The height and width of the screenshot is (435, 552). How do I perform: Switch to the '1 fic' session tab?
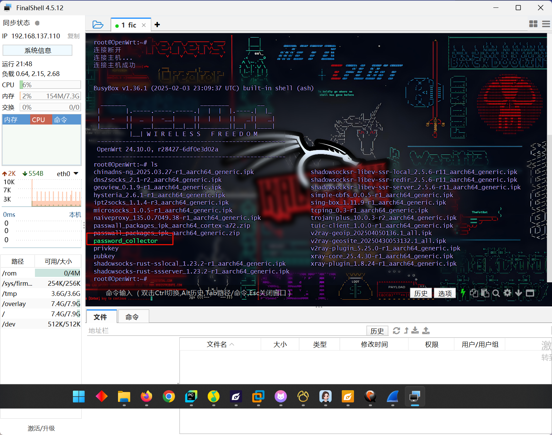tap(129, 25)
